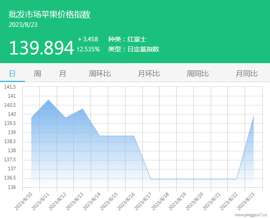Click the 139.894 index value
Viewport: 270px width, 219px height.
tap(41, 48)
